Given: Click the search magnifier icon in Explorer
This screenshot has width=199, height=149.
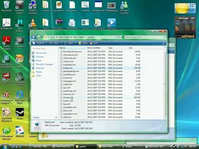Looking at the screenshot, I should pyautogui.click(x=164, y=37).
